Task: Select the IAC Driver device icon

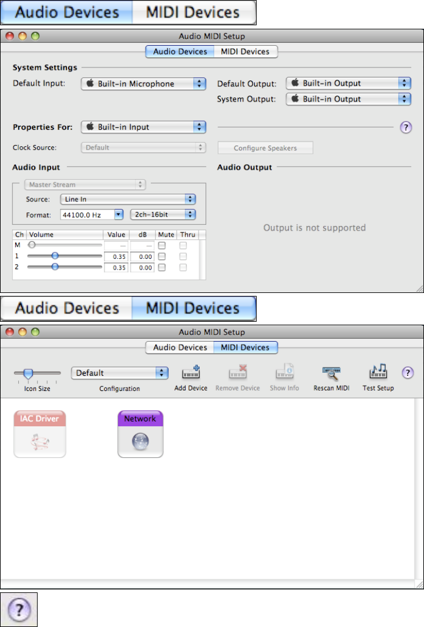Action: pos(39,434)
